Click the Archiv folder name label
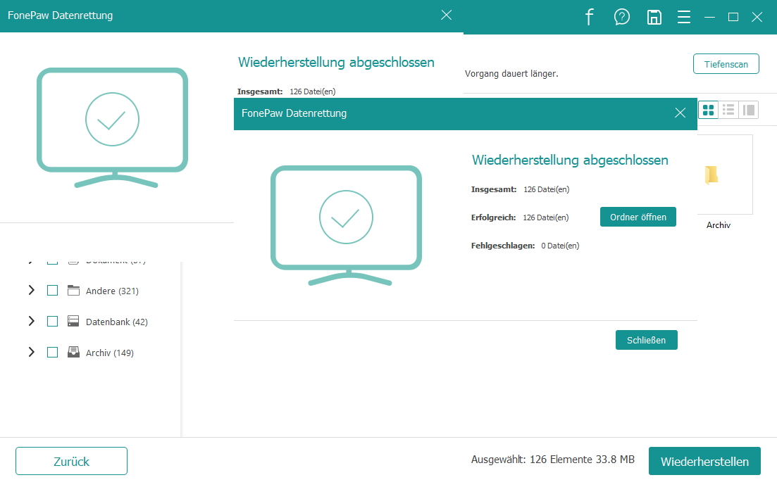Image resolution: width=777 pixels, height=487 pixels. coord(718,225)
